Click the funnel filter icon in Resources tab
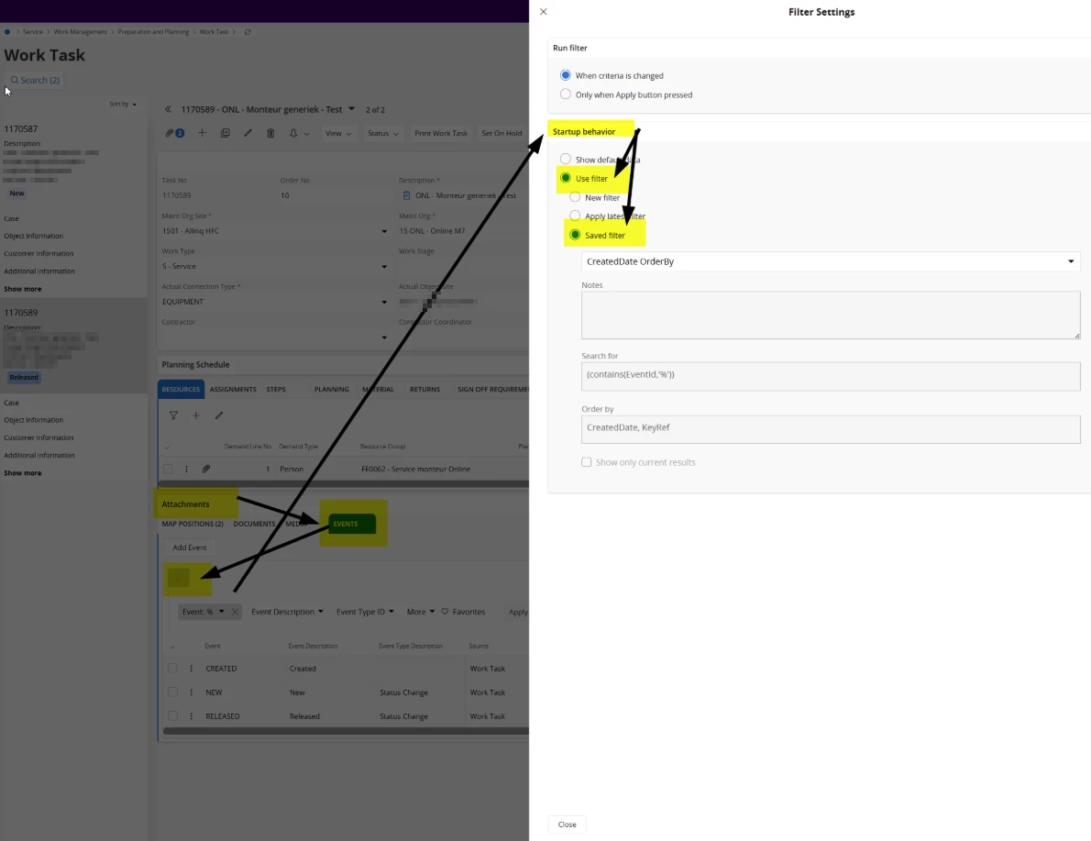The height and width of the screenshot is (841, 1091). click(x=173, y=415)
